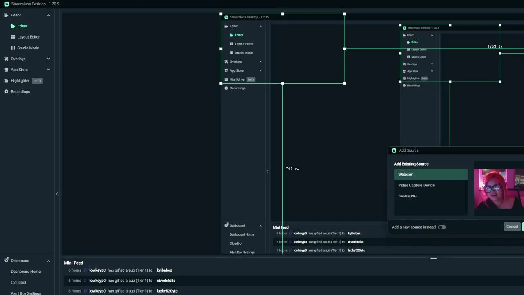This screenshot has height=295, width=524.
Task: Expand the App Store chevron in the first nested preview
Action: tap(260, 70)
